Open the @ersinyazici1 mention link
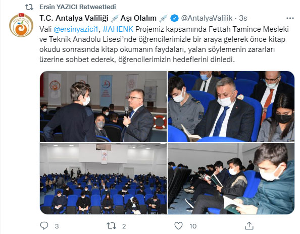 76,29
